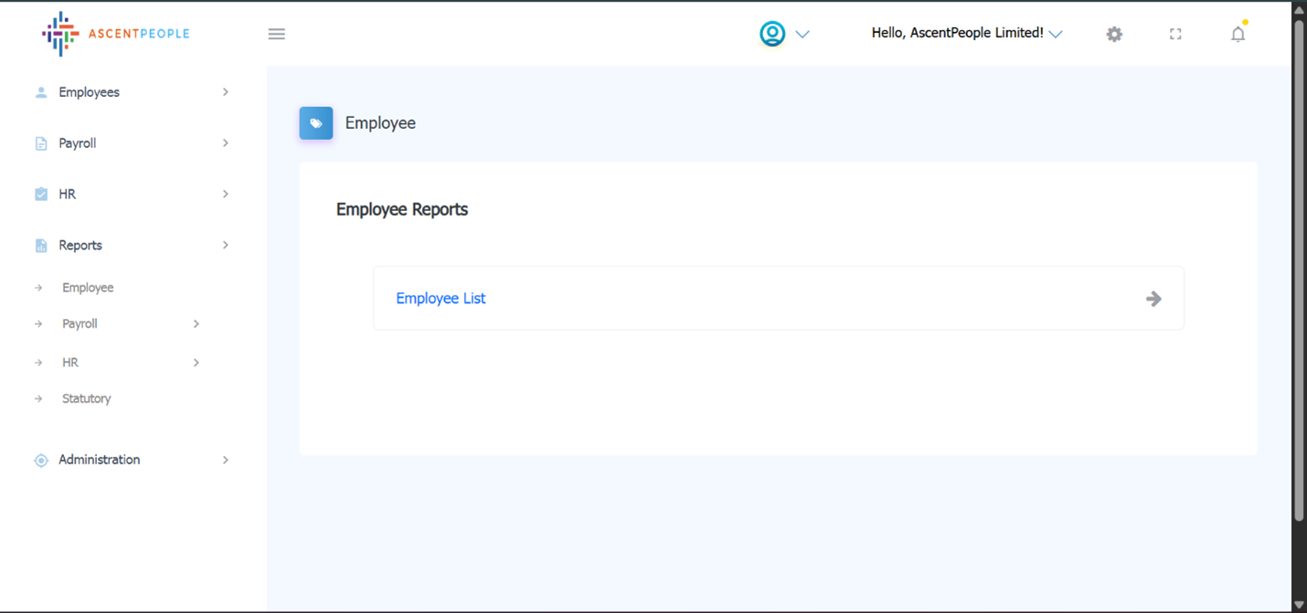The width and height of the screenshot is (1307, 613).
Task: Select the Employee submenu under Reports
Action: coord(88,288)
